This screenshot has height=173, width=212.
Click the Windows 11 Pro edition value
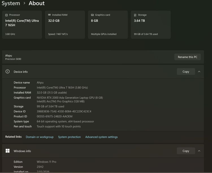click(47, 162)
